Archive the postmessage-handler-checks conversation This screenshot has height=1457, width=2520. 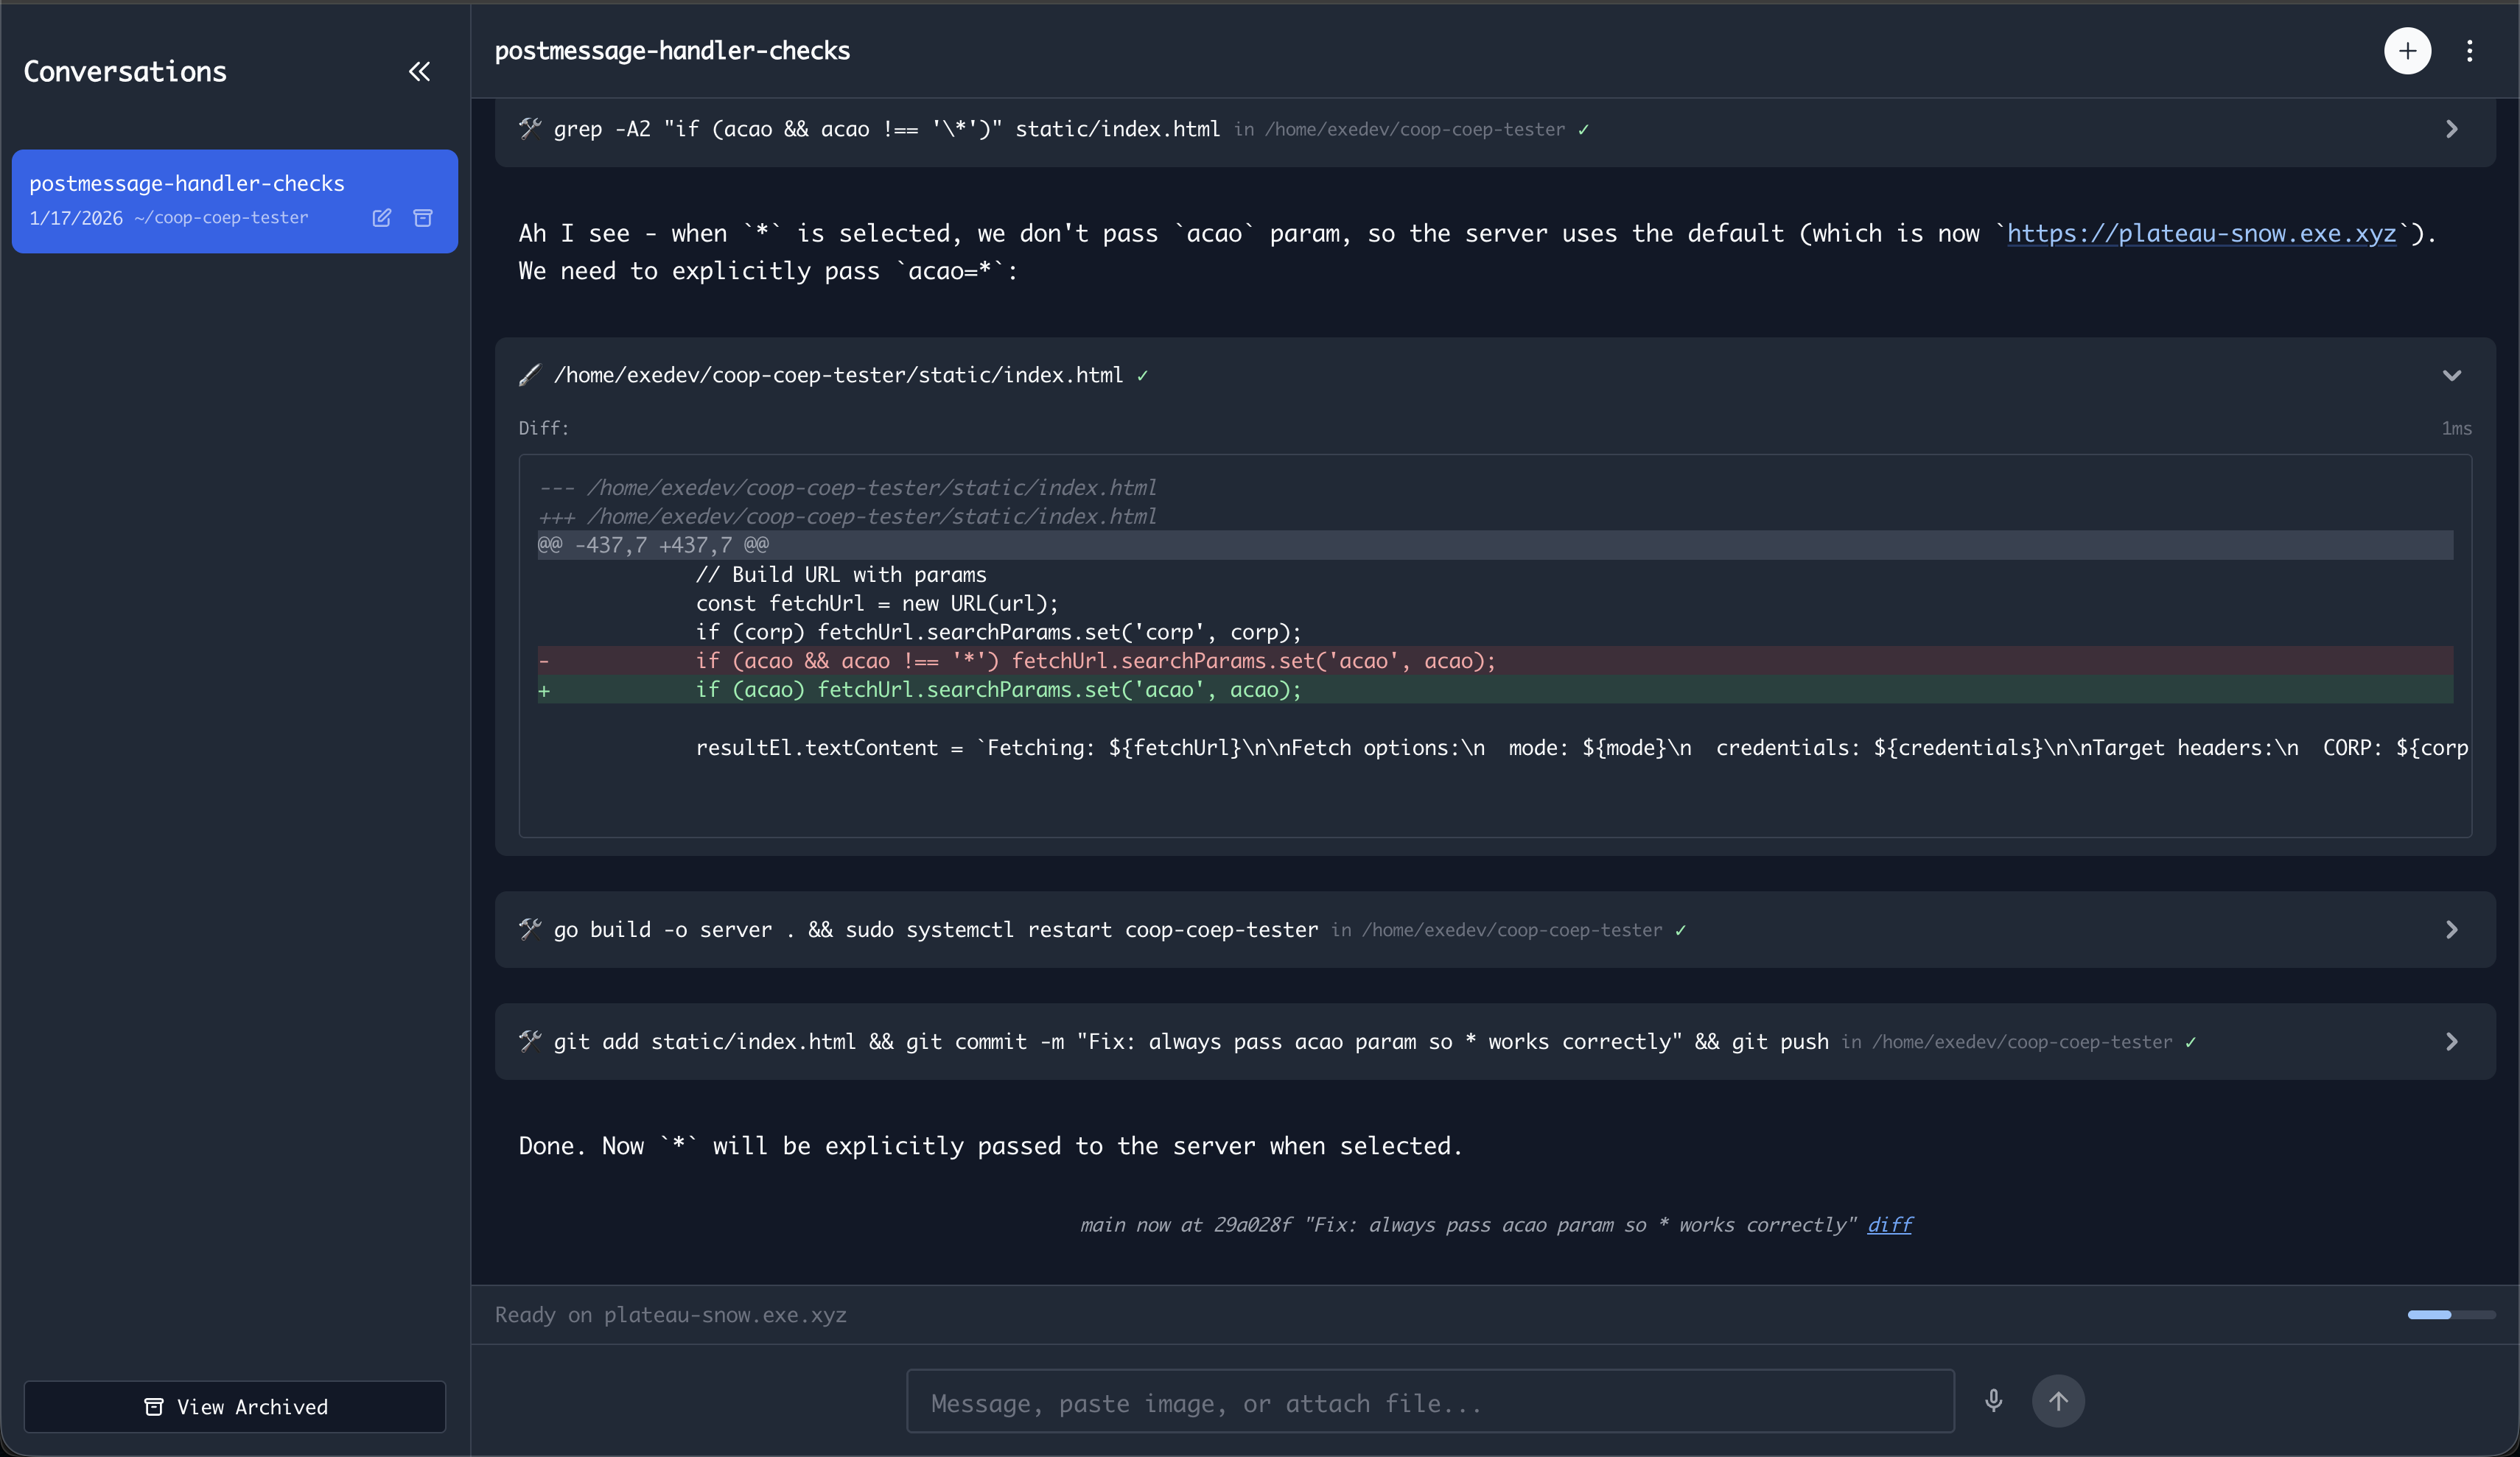[423, 218]
